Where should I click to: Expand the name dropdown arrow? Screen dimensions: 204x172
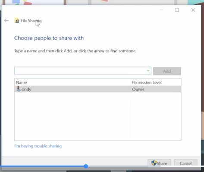[148, 71]
